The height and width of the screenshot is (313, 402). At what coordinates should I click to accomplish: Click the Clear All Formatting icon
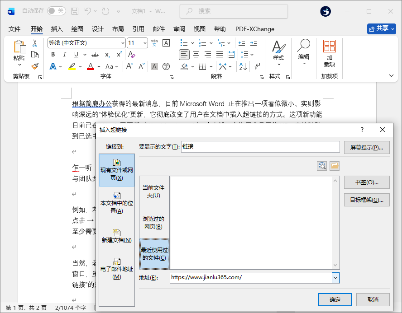(132, 55)
